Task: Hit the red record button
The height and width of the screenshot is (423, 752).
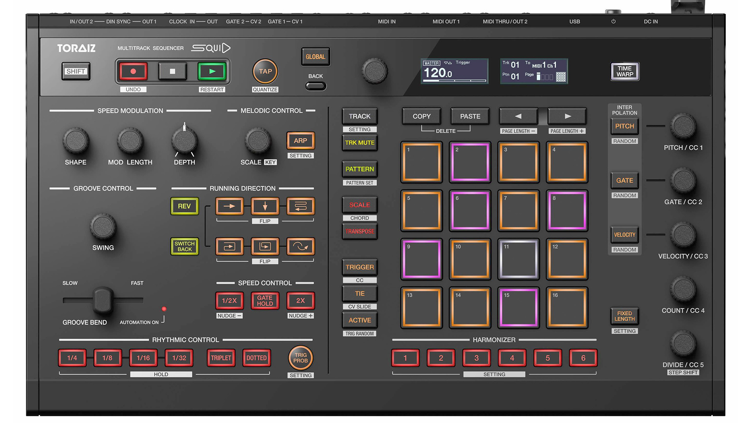Action: click(133, 71)
